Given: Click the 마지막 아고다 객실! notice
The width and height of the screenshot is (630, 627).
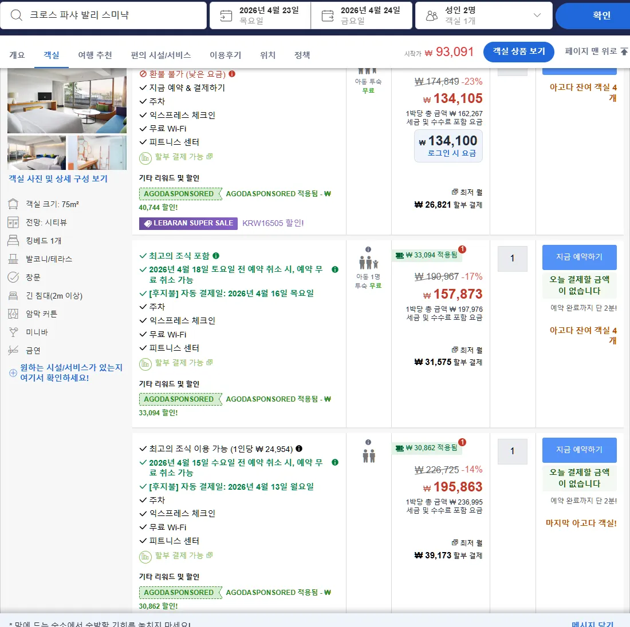Looking at the screenshot, I should [x=581, y=523].
